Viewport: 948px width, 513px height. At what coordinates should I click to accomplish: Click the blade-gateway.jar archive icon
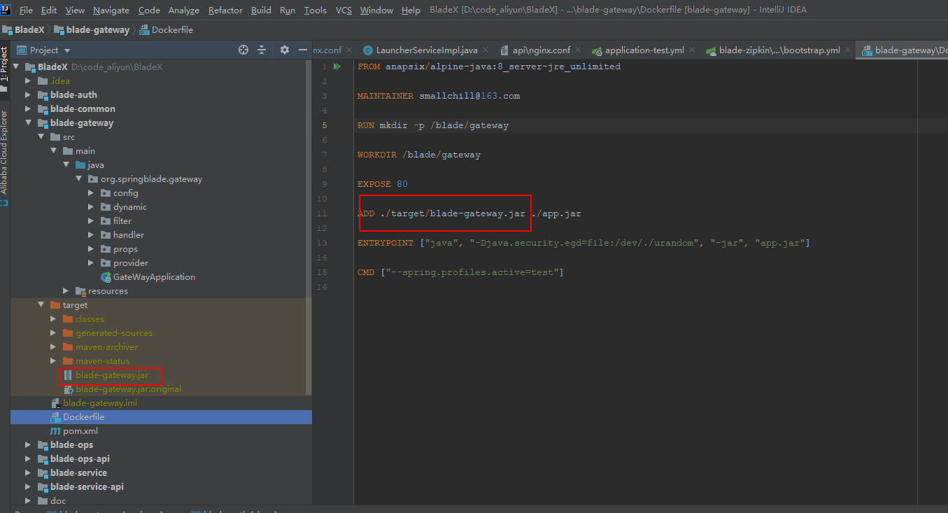(x=68, y=375)
